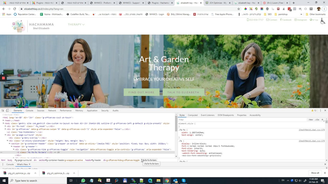Screen dimensions: 328x184
Task: Switch to the Computed styles tab
Action: click(x=193, y=115)
